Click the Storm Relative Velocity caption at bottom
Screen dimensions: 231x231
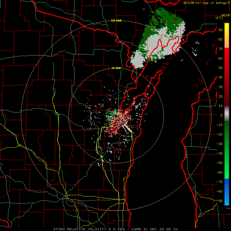pos(115,229)
